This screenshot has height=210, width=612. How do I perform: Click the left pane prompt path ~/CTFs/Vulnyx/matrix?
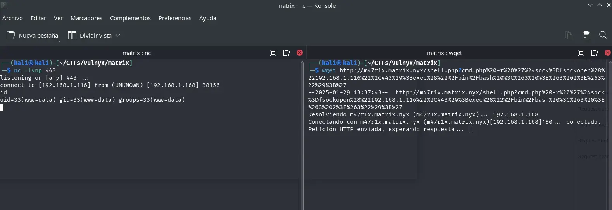click(x=94, y=63)
